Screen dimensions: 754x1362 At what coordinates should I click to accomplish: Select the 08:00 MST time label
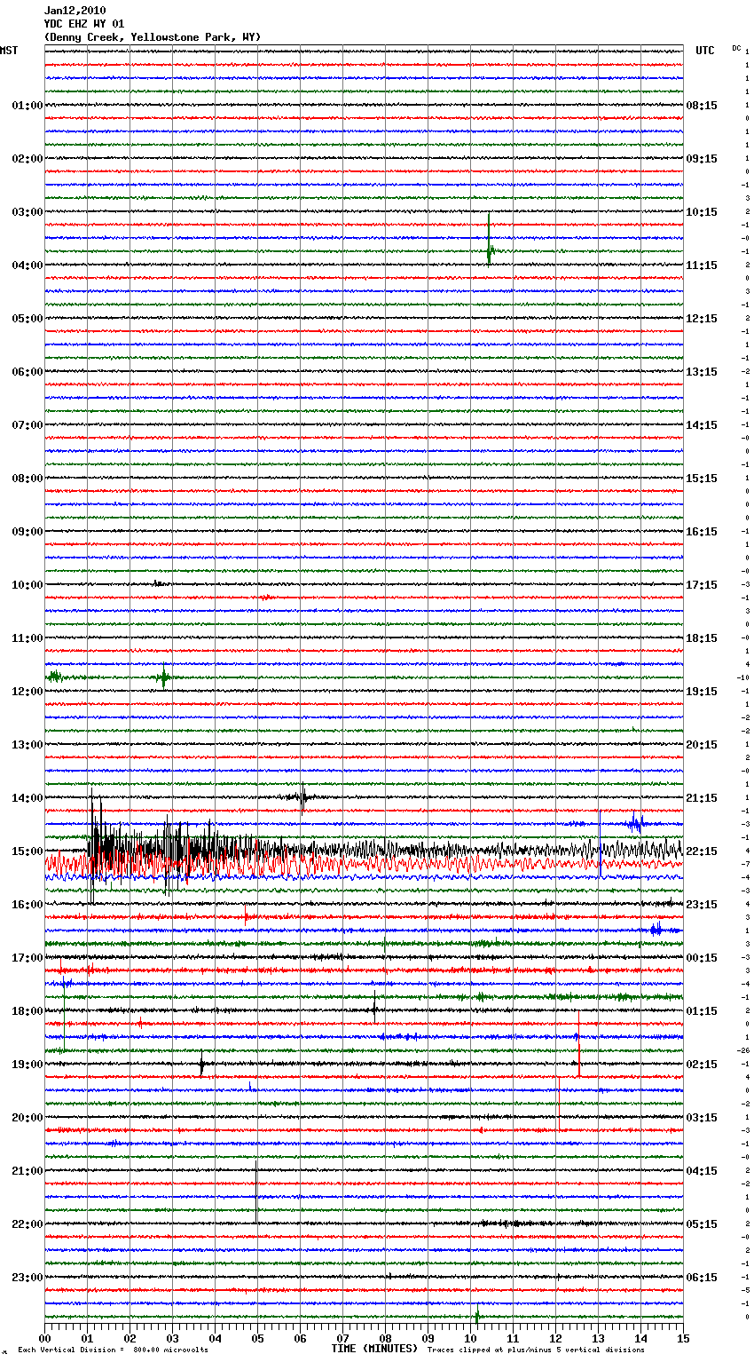point(27,479)
